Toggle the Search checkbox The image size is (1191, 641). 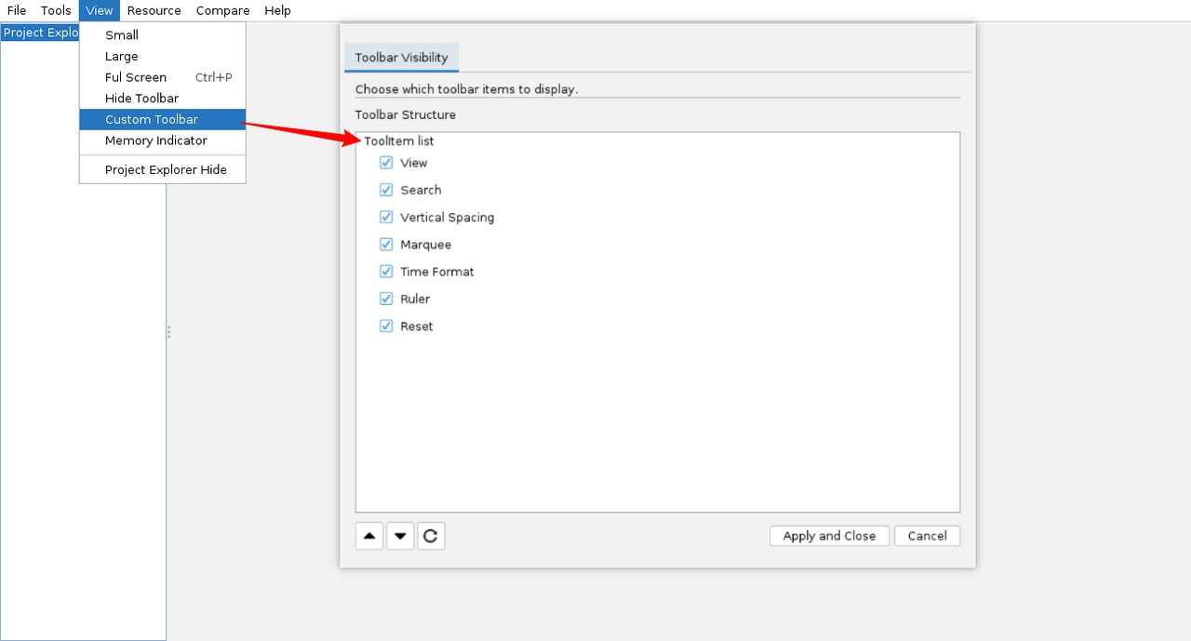(x=386, y=190)
